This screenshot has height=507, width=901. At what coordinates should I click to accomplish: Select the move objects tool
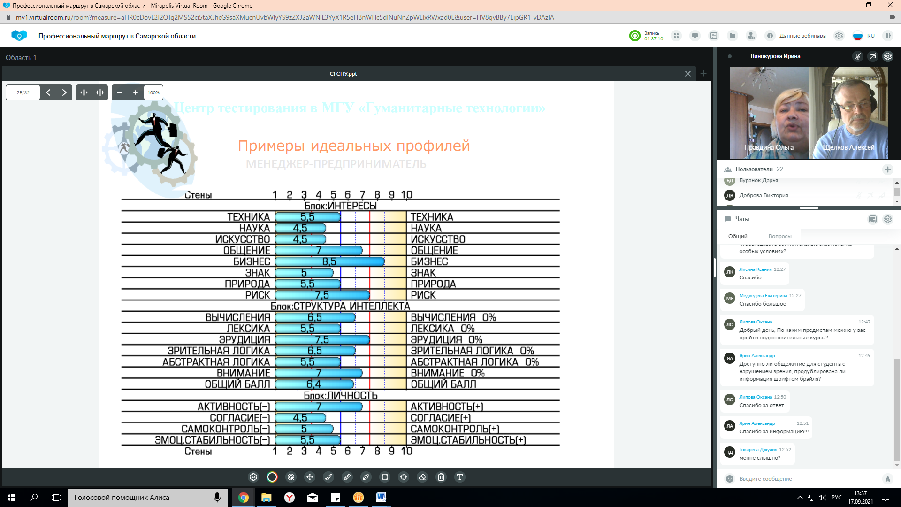(x=310, y=477)
